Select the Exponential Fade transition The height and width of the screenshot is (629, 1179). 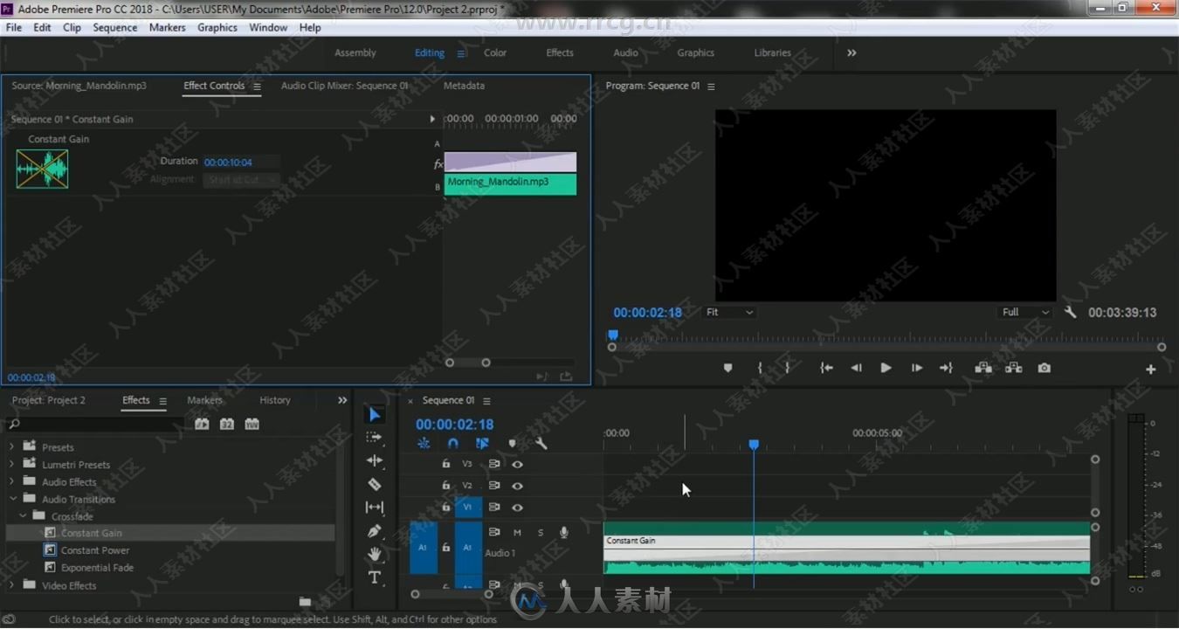[x=97, y=568]
